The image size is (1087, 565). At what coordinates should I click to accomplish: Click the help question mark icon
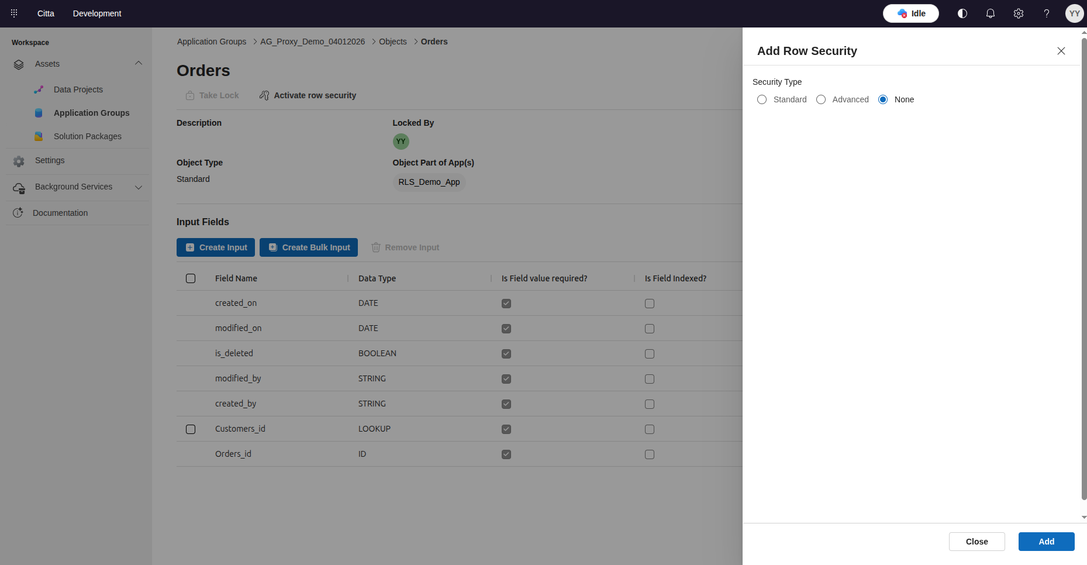click(x=1046, y=13)
